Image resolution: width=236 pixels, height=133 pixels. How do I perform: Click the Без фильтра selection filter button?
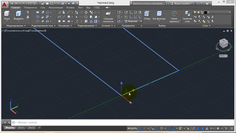pyautogui.click(x=159, y=16)
